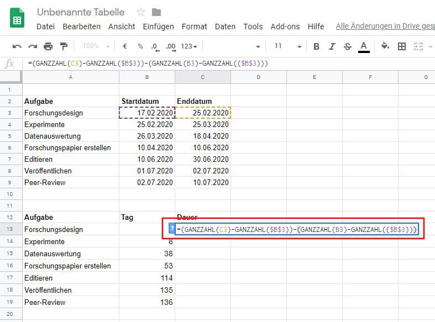Select column E header
Image resolution: width=435 pixels, height=322 pixels.
(315, 77)
